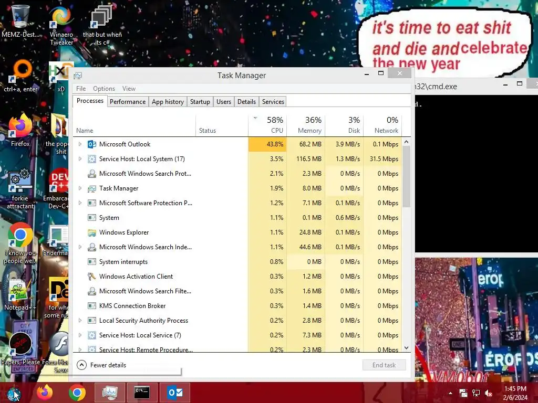Switch to the Startup tab
Image resolution: width=538 pixels, height=403 pixels.
pyautogui.click(x=200, y=102)
